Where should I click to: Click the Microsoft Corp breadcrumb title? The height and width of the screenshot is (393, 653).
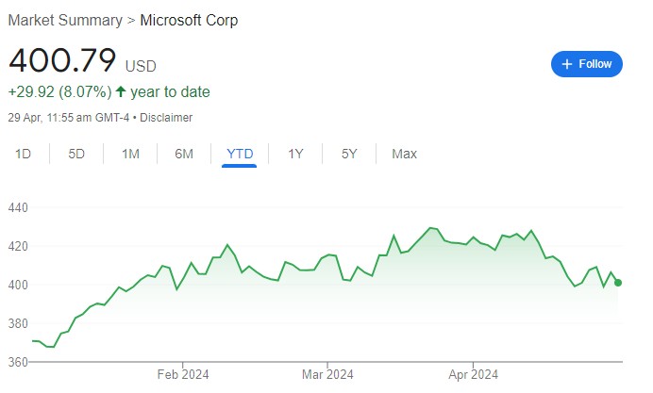[189, 20]
